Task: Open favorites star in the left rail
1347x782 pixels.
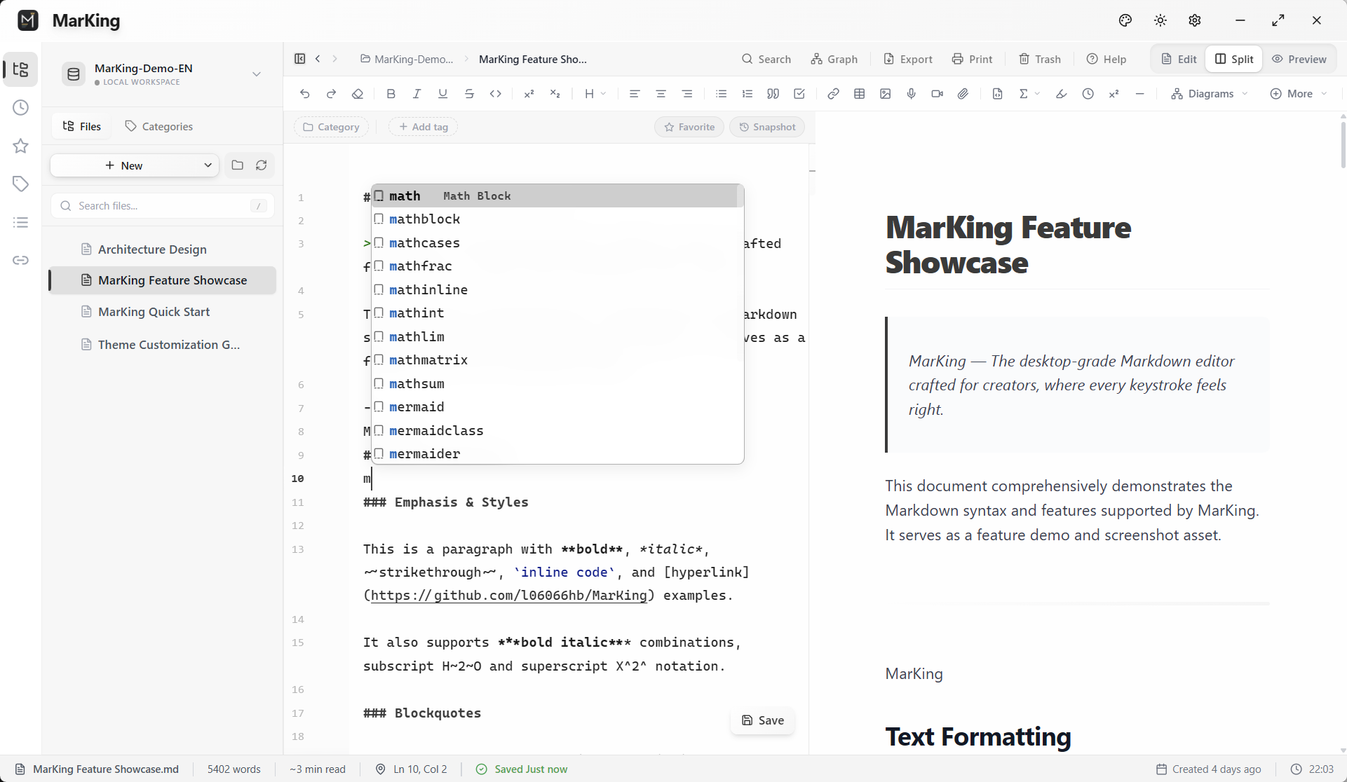Action: pyautogui.click(x=20, y=146)
